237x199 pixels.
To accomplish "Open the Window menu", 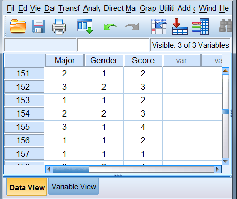I will click(x=208, y=8).
